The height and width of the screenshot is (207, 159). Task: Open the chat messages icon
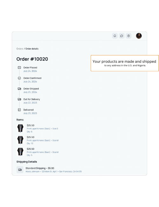coord(121,36)
